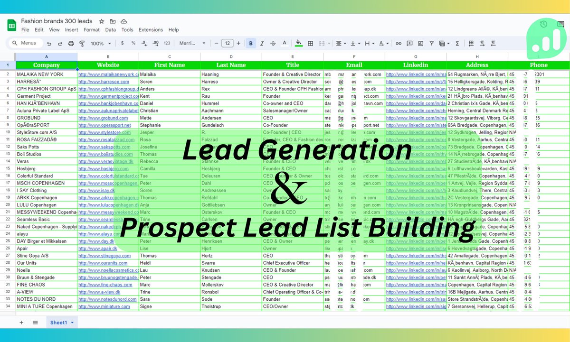570x342 pixels.
Task: Toggle italic formatting
Action: point(262,43)
